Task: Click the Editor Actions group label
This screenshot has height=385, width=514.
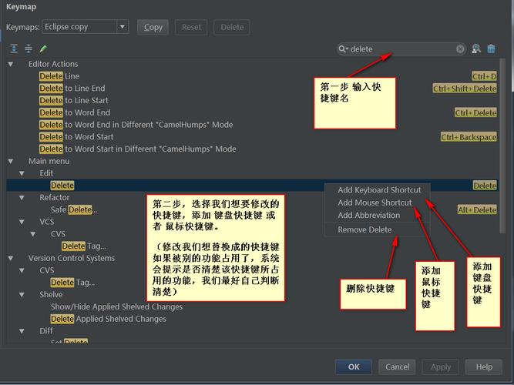Action: [53, 64]
